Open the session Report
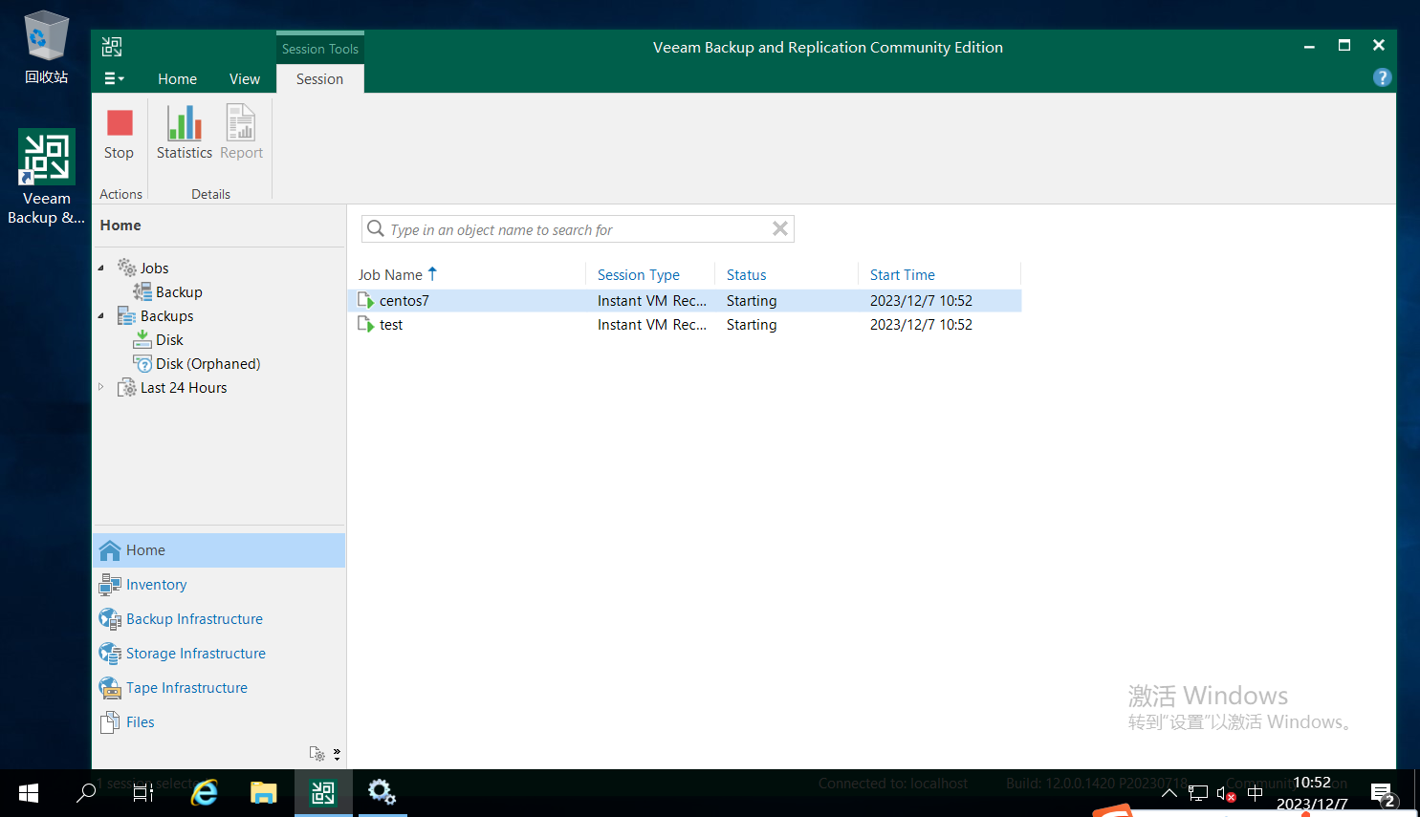The height and width of the screenshot is (817, 1420). [241, 134]
